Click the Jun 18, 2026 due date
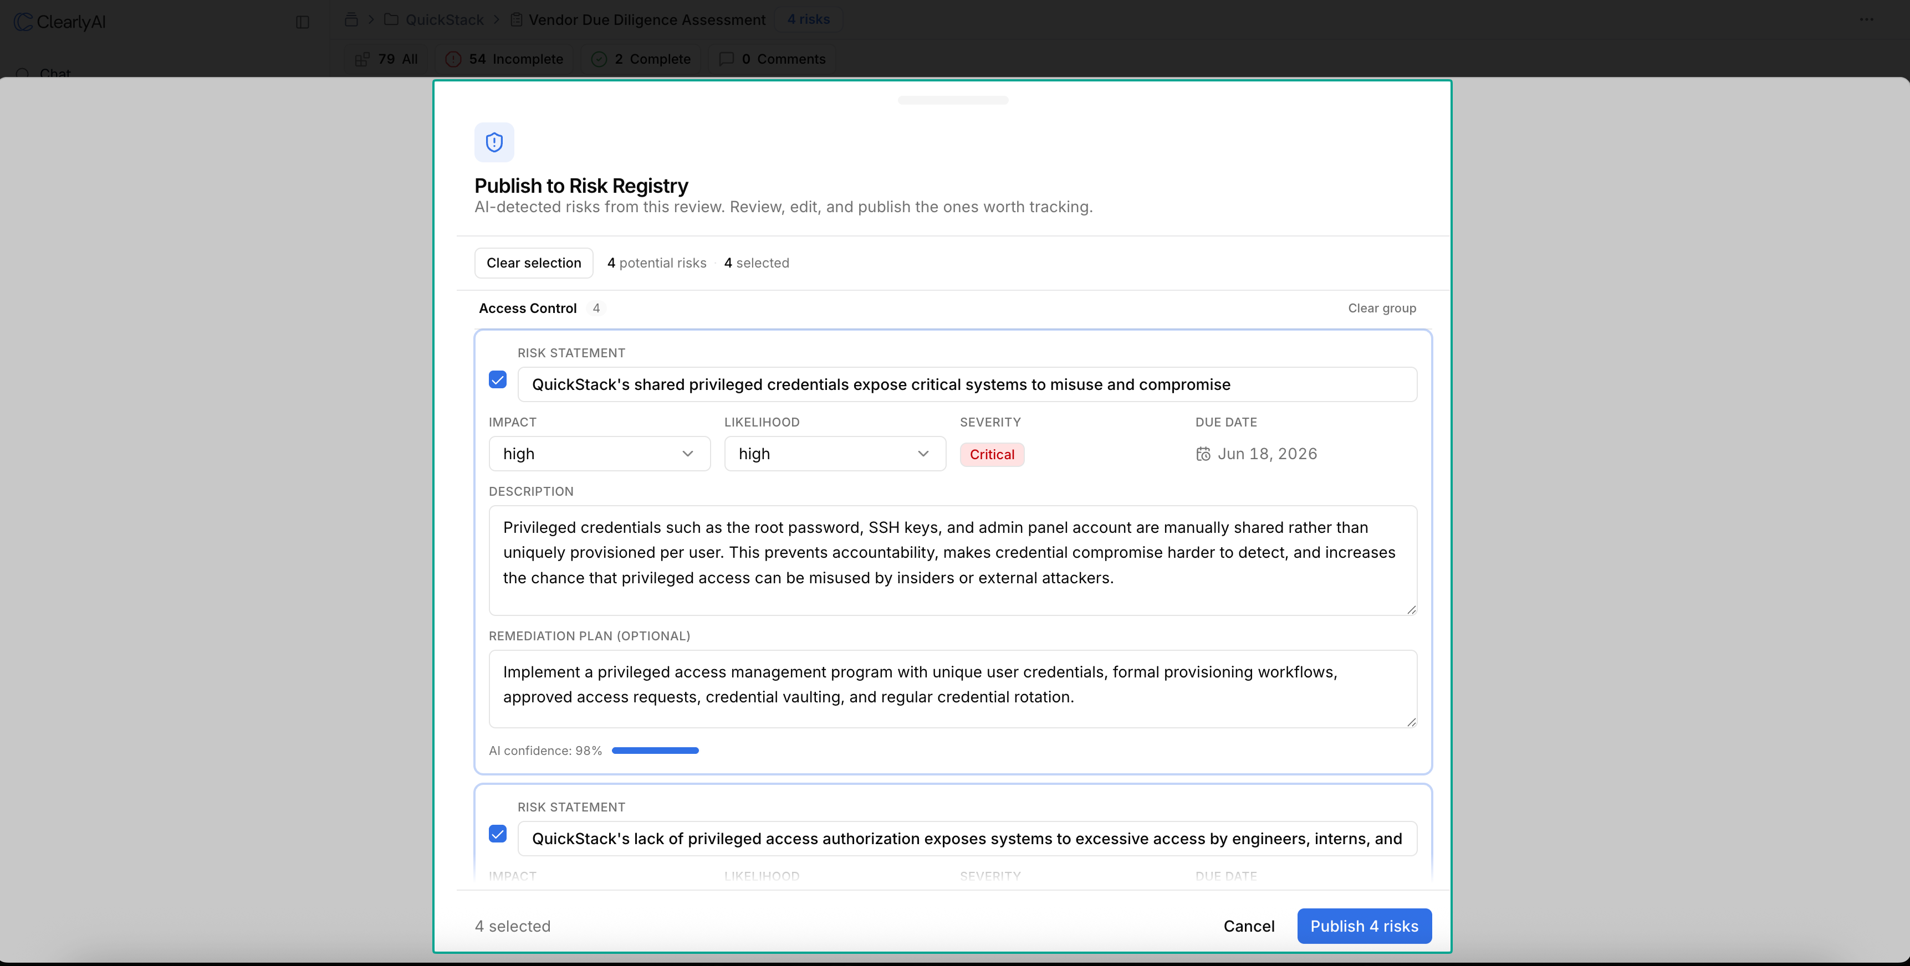This screenshot has height=966, width=1910. 1267,454
